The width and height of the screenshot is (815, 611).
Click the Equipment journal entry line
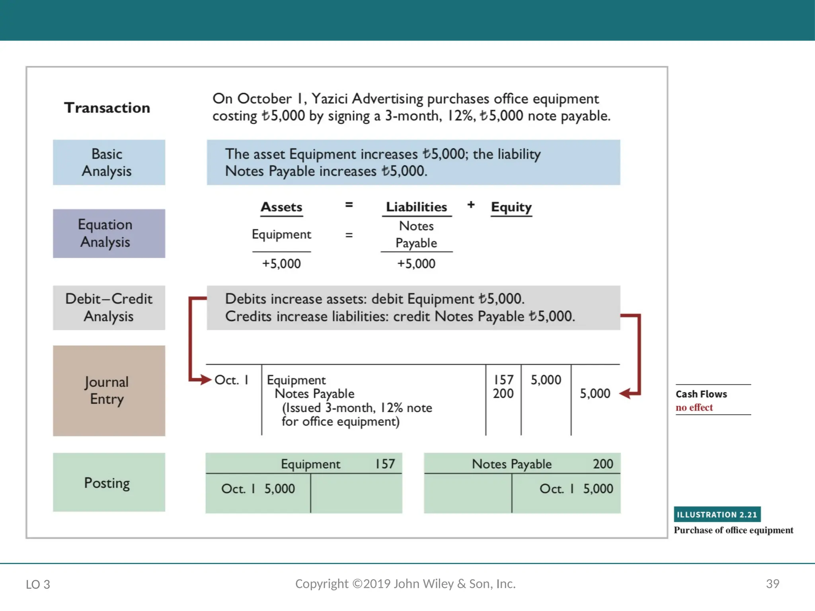coord(296,380)
